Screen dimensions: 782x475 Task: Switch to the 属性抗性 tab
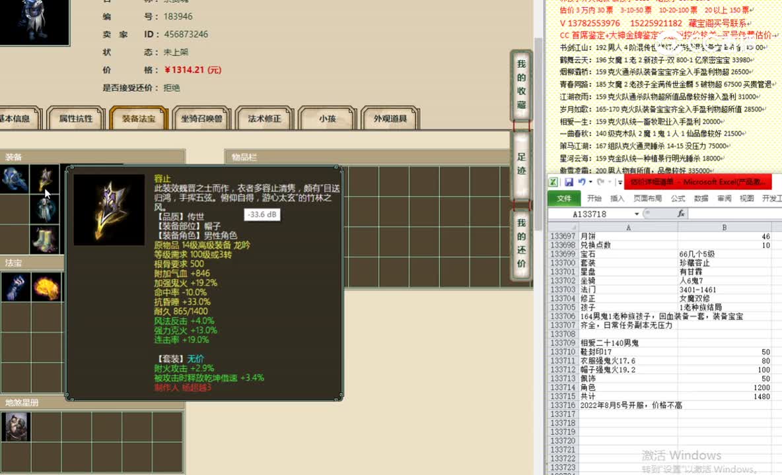(76, 119)
